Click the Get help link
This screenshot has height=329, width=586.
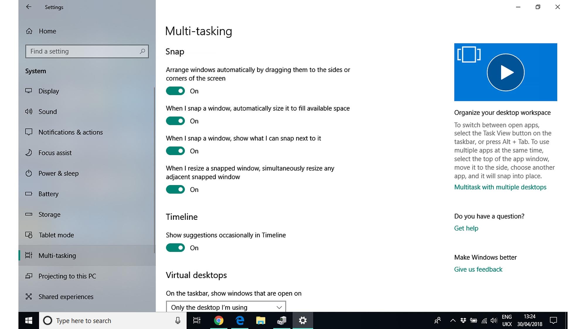(466, 228)
